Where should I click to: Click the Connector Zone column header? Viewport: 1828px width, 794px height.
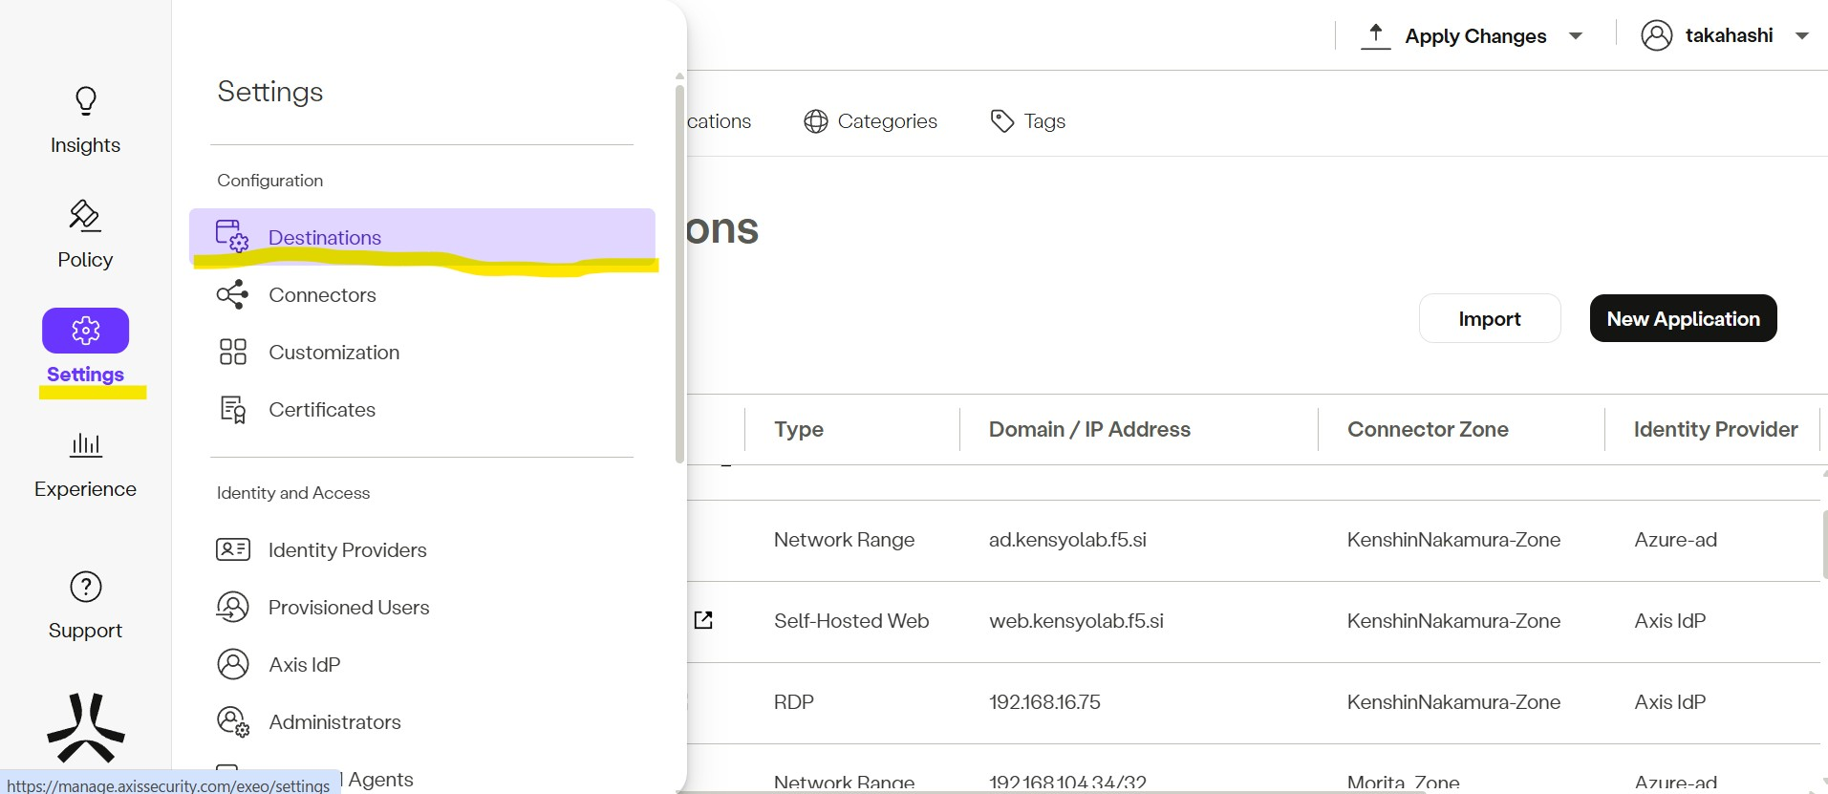pyautogui.click(x=1428, y=430)
